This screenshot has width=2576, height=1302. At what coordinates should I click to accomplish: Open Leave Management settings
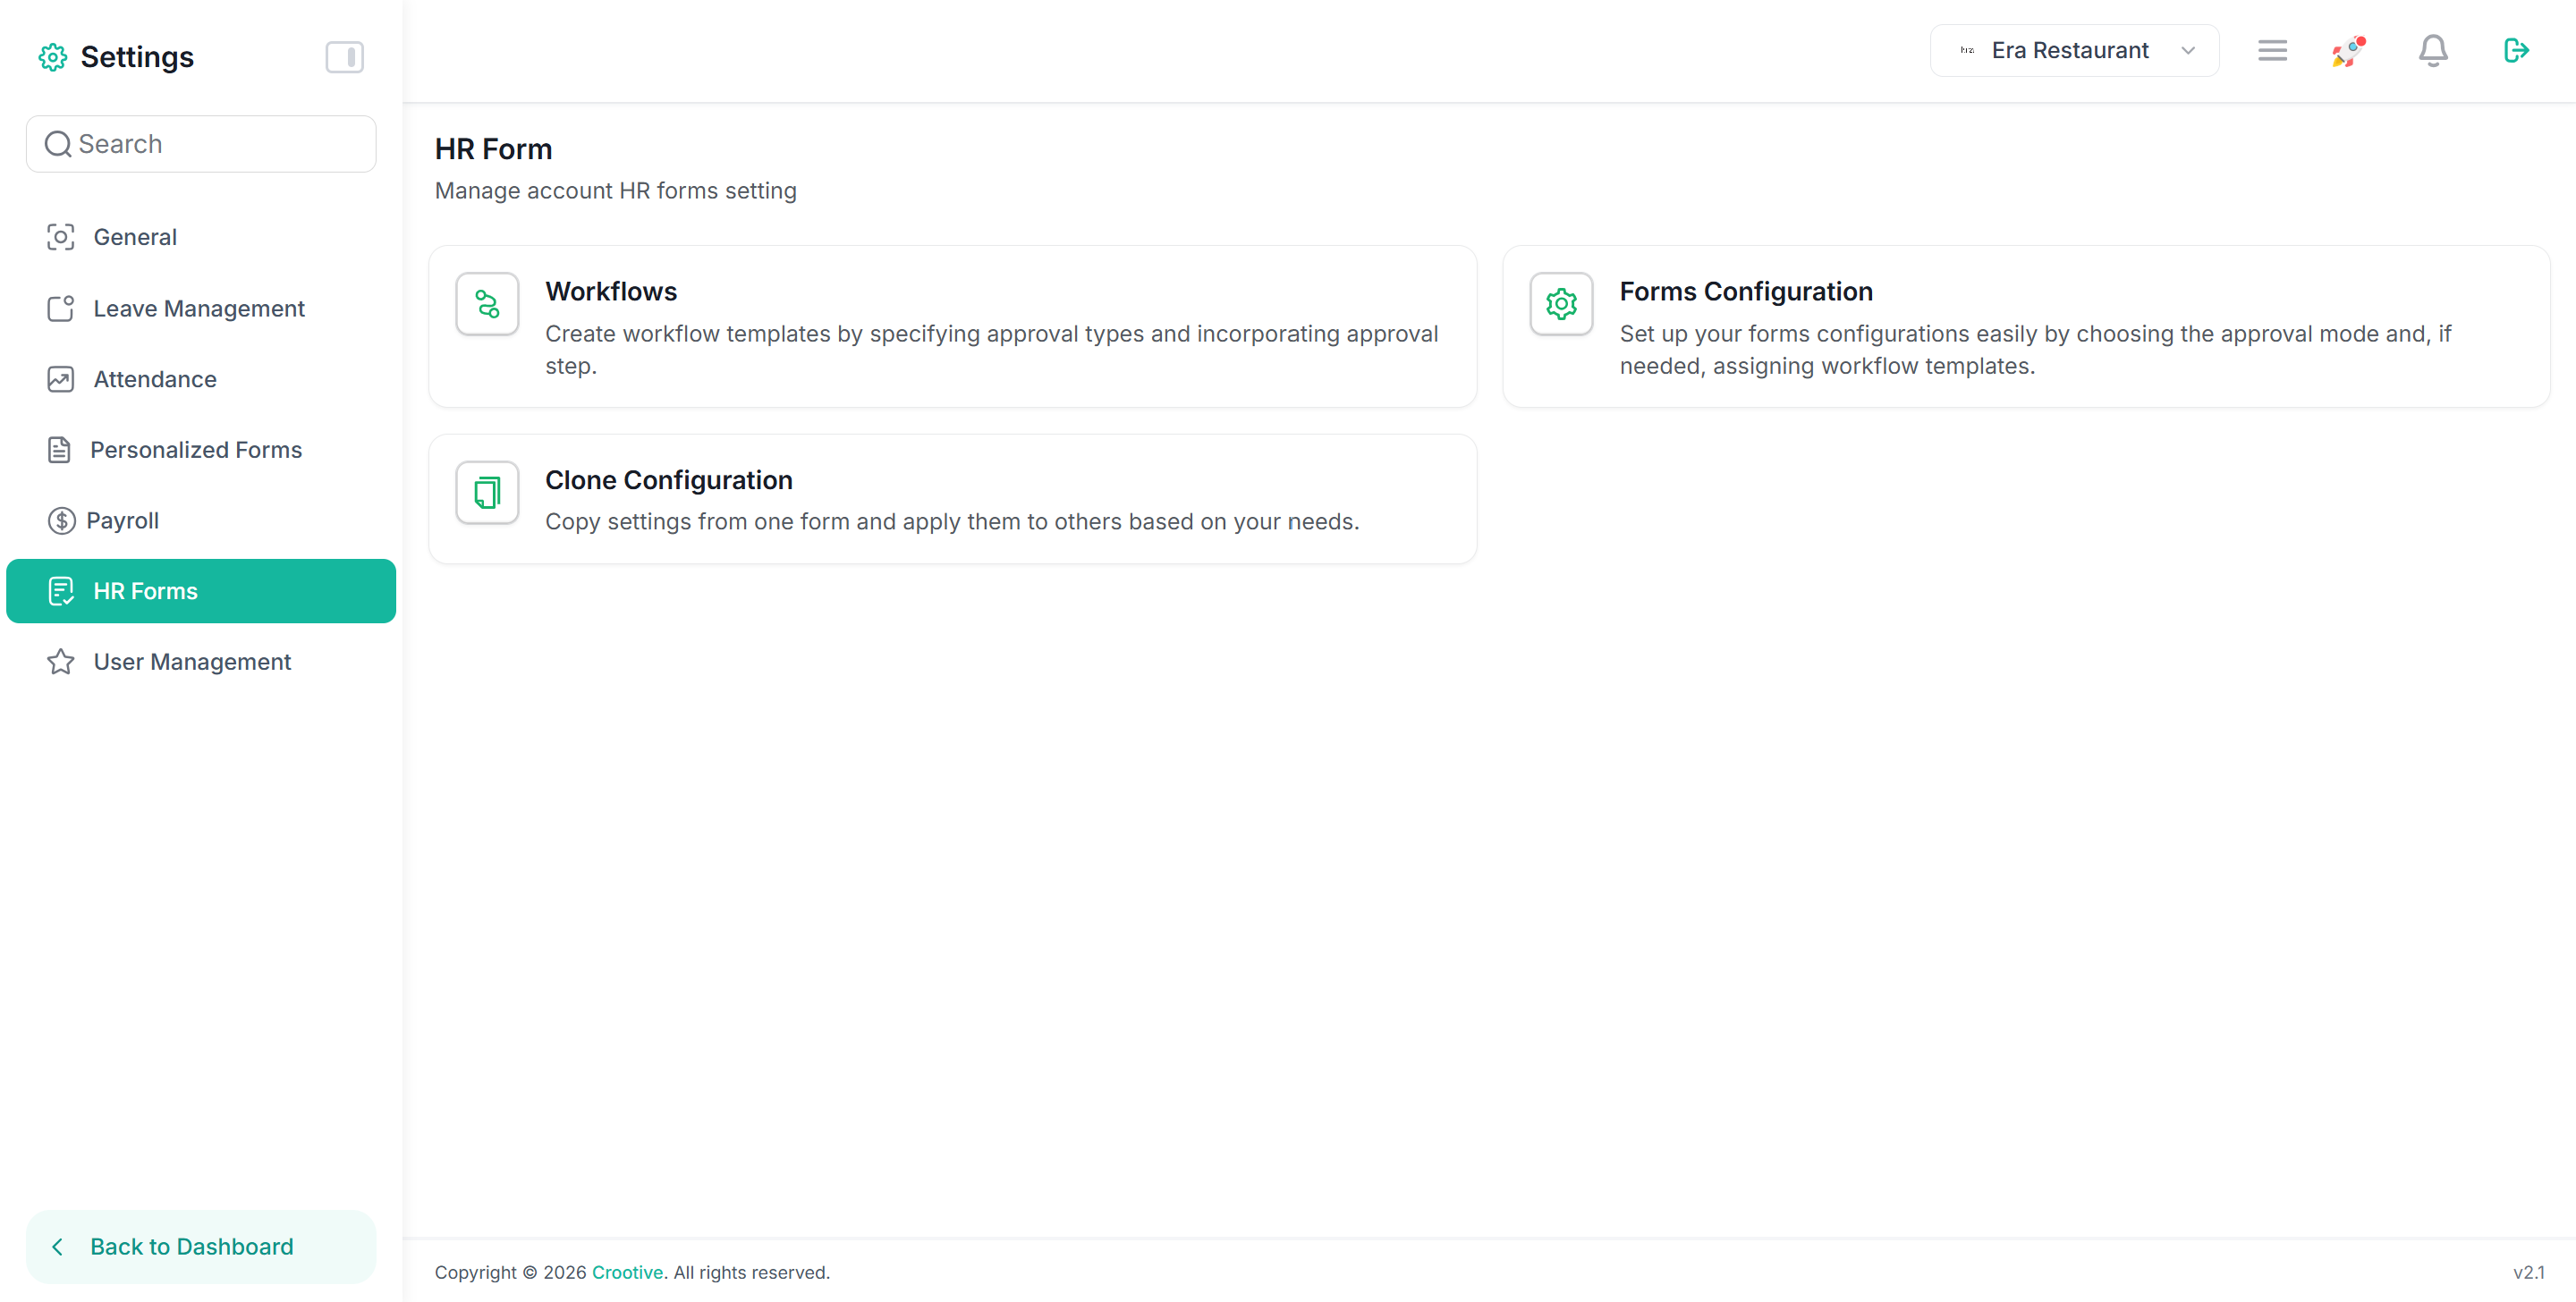tap(201, 308)
